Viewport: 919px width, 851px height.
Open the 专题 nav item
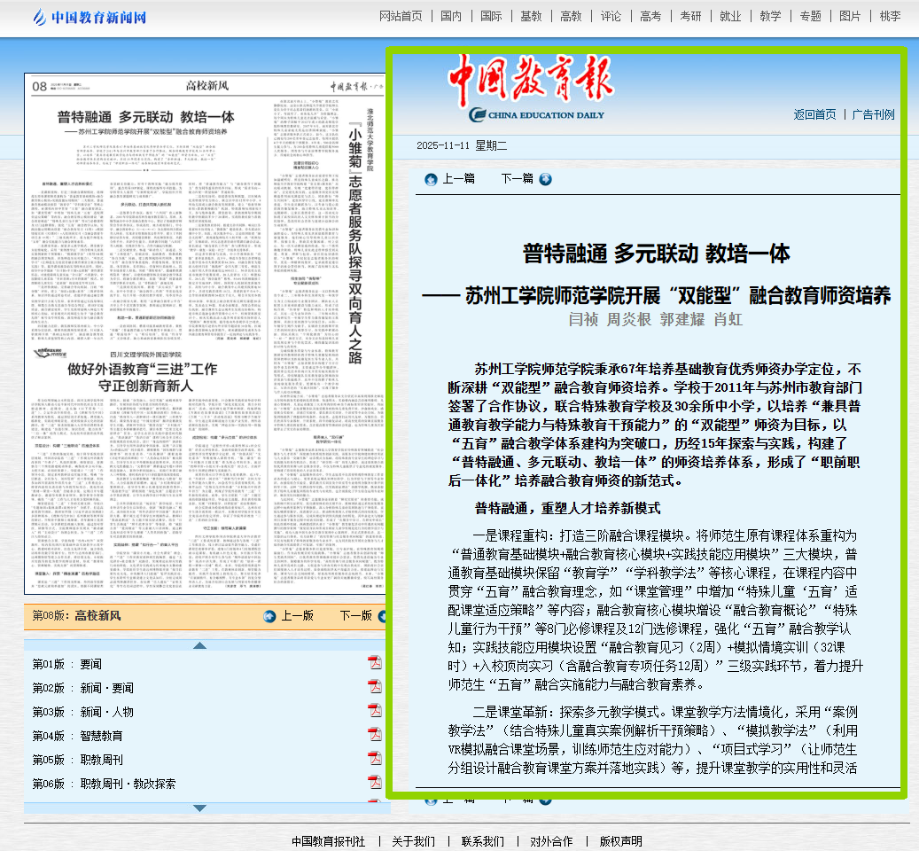811,17
